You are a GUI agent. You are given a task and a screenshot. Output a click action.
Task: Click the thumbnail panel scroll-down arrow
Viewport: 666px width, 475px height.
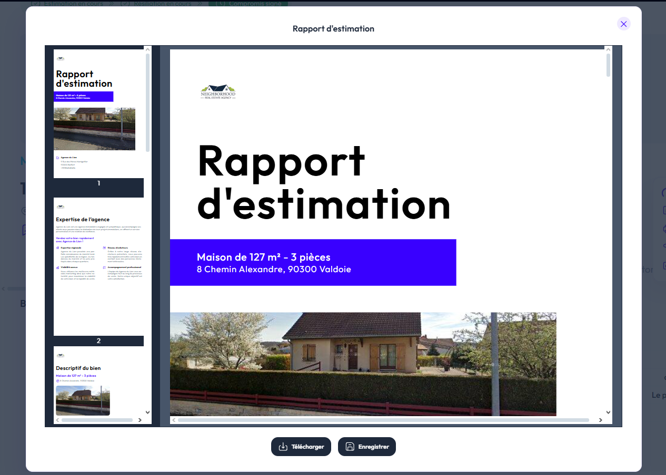(x=147, y=412)
